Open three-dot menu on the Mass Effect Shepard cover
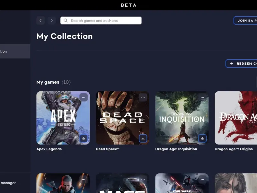257x193 pixels. [84, 179]
